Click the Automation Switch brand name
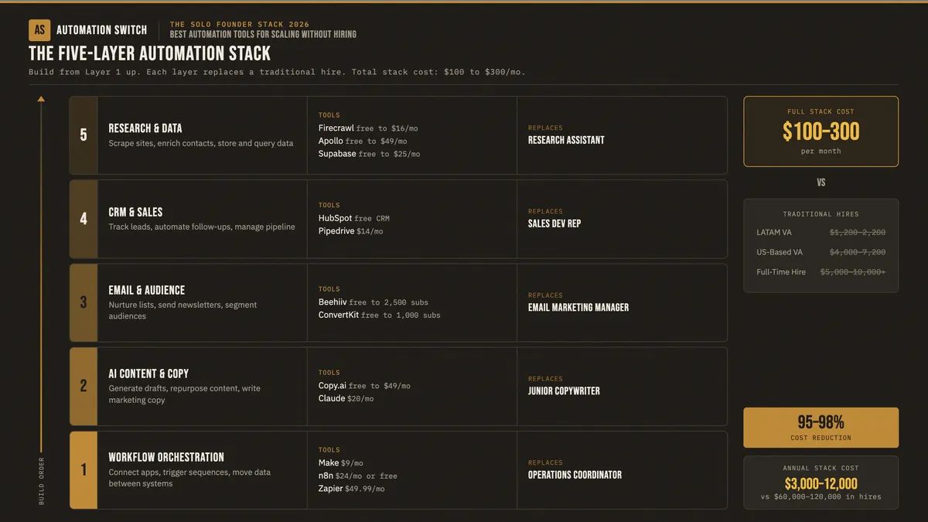This screenshot has height=522, width=928. tap(101, 30)
